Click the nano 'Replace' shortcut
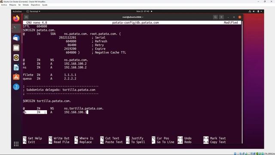This screenshot has height=155, width=275. [x=83, y=142]
